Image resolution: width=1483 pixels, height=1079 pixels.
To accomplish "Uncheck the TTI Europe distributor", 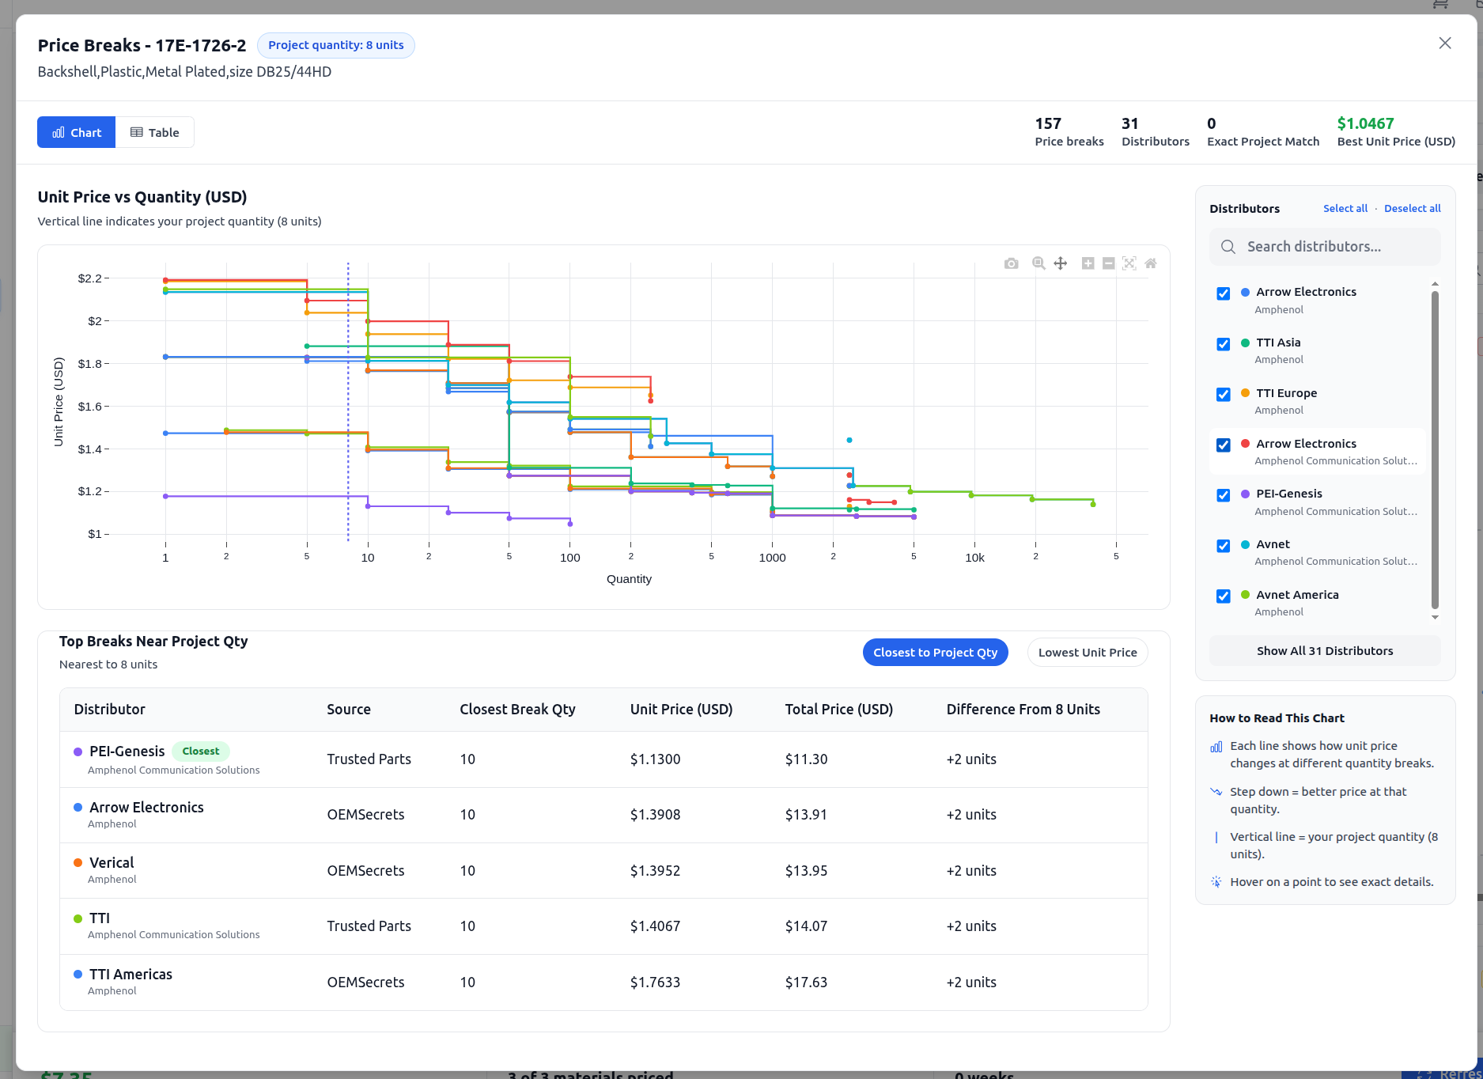I will (1224, 395).
